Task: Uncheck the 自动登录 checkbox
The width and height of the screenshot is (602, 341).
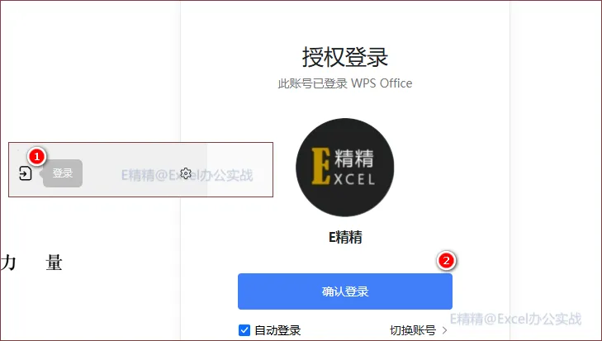Action: point(244,330)
